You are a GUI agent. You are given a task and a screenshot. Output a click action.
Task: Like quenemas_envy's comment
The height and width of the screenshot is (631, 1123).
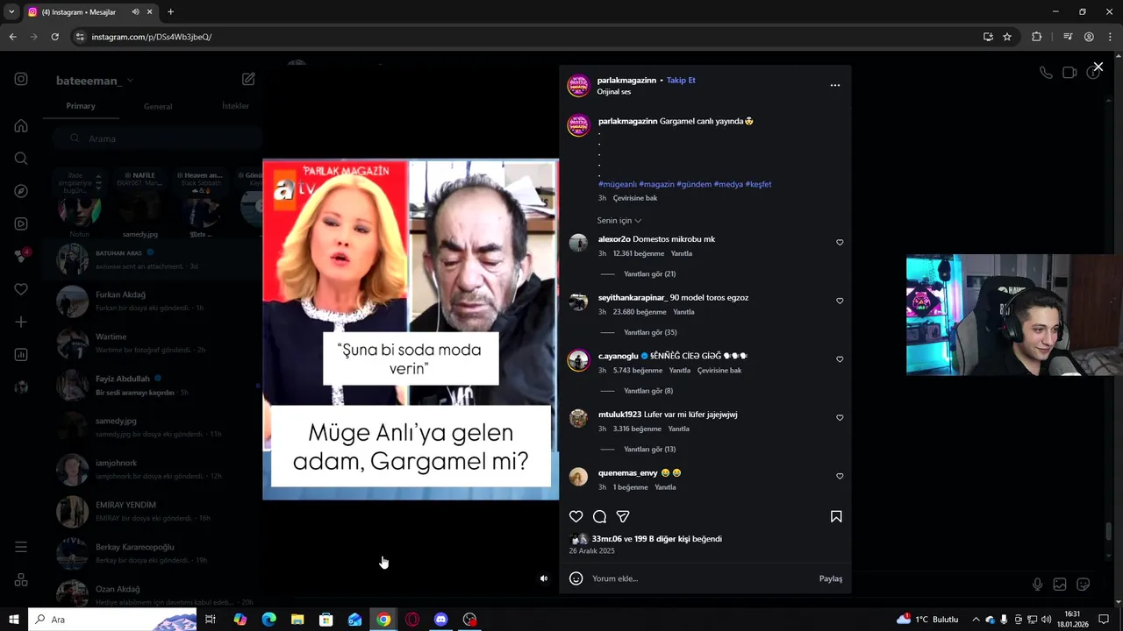coord(840,477)
